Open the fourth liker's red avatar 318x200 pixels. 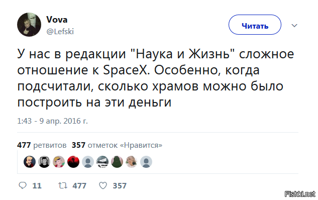coord(73,162)
